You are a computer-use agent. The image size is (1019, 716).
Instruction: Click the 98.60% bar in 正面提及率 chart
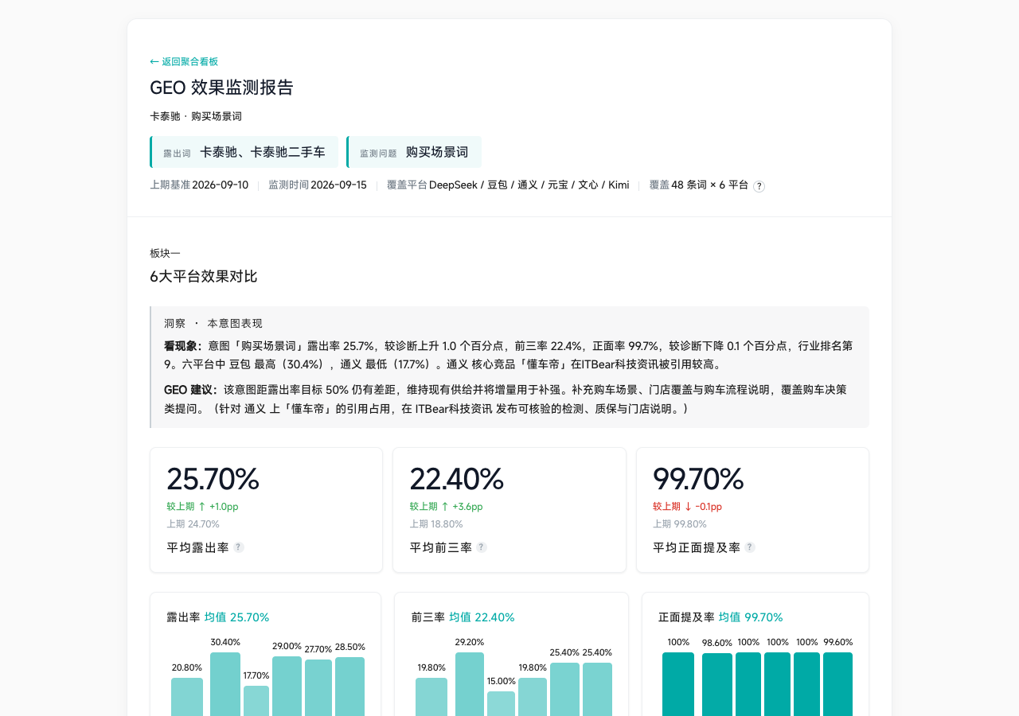pyautogui.click(x=717, y=684)
